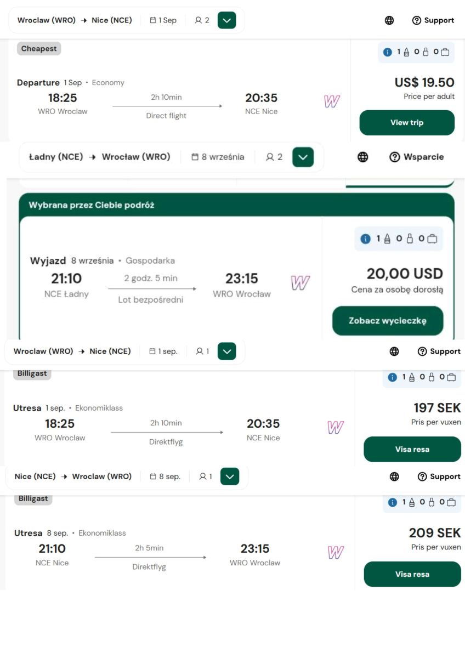Open the Wsparcie support link
Screen dimensions: 465x658
[417, 157]
